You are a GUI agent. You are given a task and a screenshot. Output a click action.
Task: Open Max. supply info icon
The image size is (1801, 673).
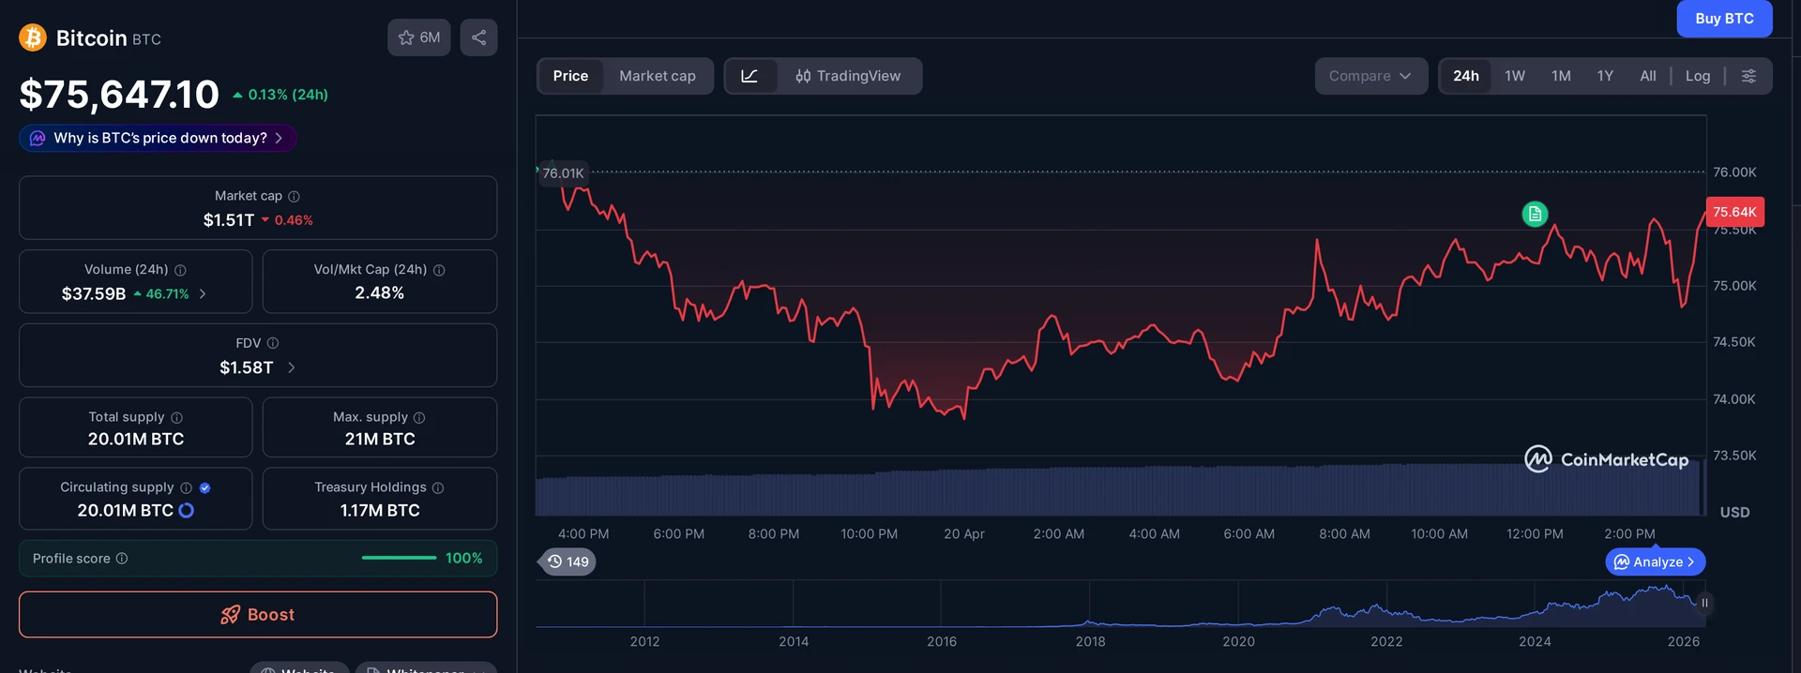tap(419, 417)
